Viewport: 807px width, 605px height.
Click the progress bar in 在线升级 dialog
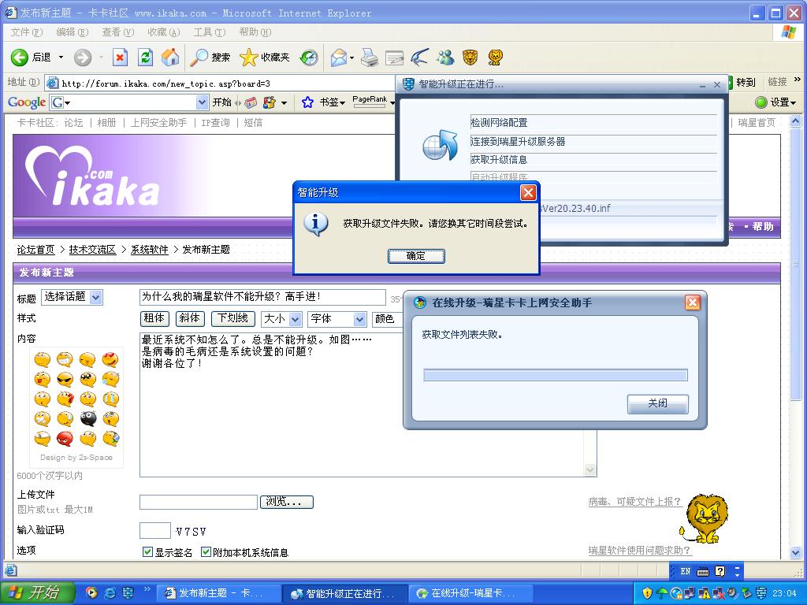point(556,375)
